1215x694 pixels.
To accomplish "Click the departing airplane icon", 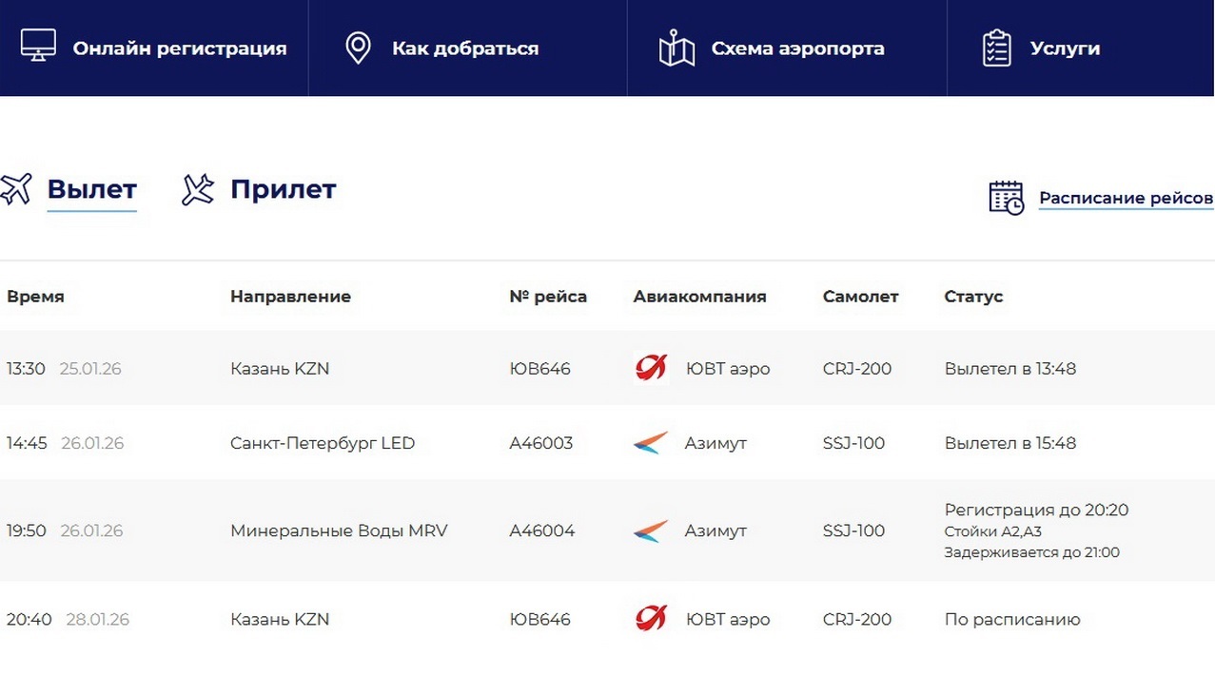I will (x=16, y=189).
